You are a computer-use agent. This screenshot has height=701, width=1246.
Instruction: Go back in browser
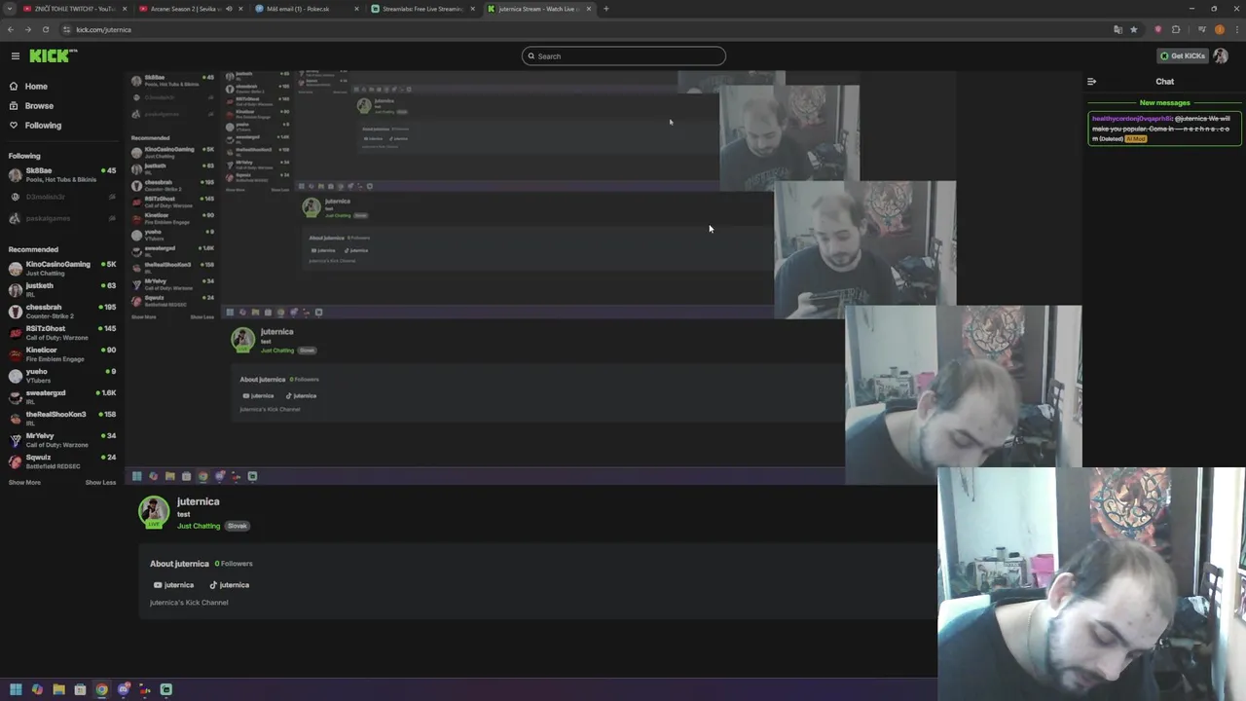click(11, 29)
